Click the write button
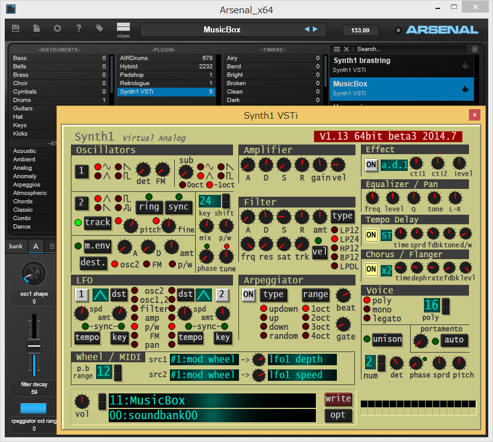 [338, 399]
